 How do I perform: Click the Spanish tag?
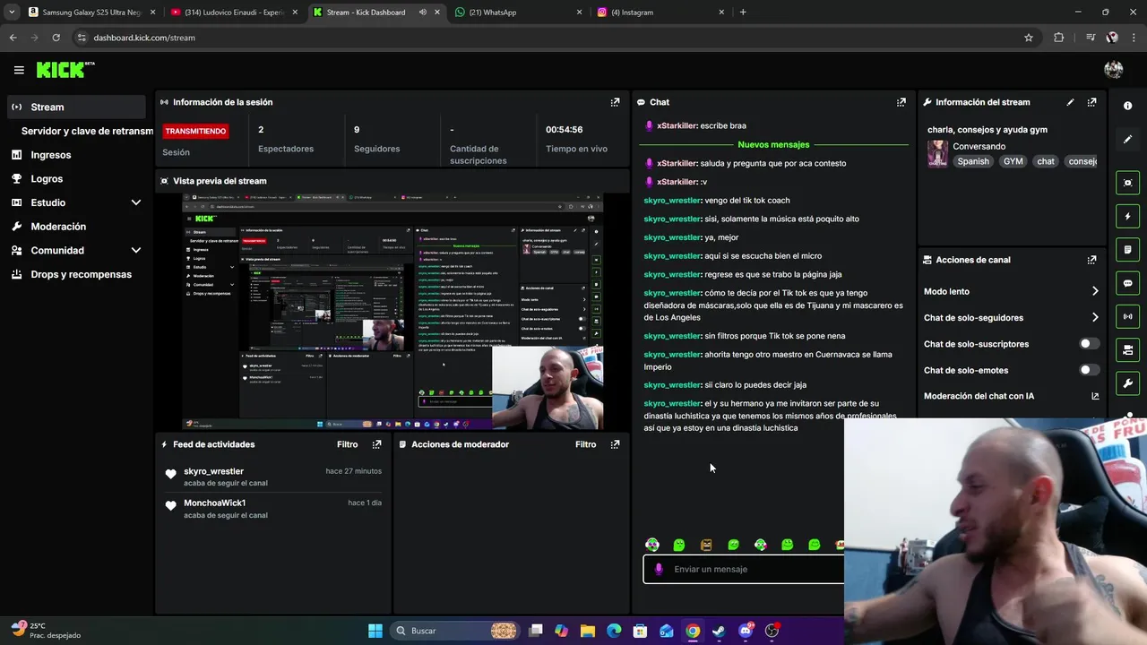pyautogui.click(x=973, y=161)
